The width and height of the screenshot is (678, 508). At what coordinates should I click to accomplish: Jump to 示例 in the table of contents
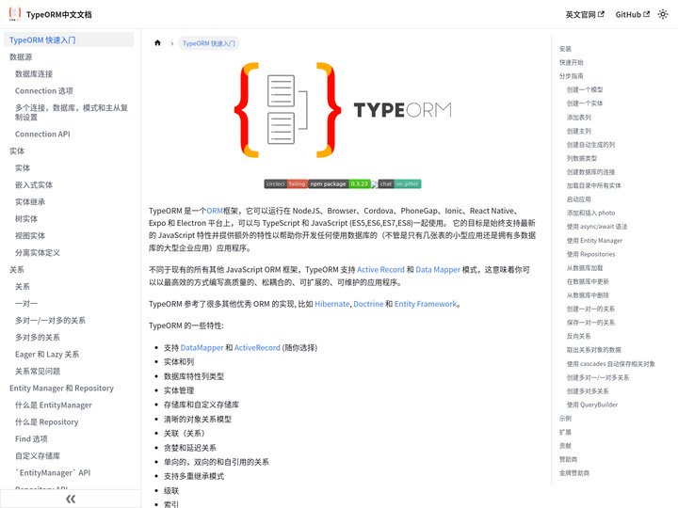coord(565,418)
